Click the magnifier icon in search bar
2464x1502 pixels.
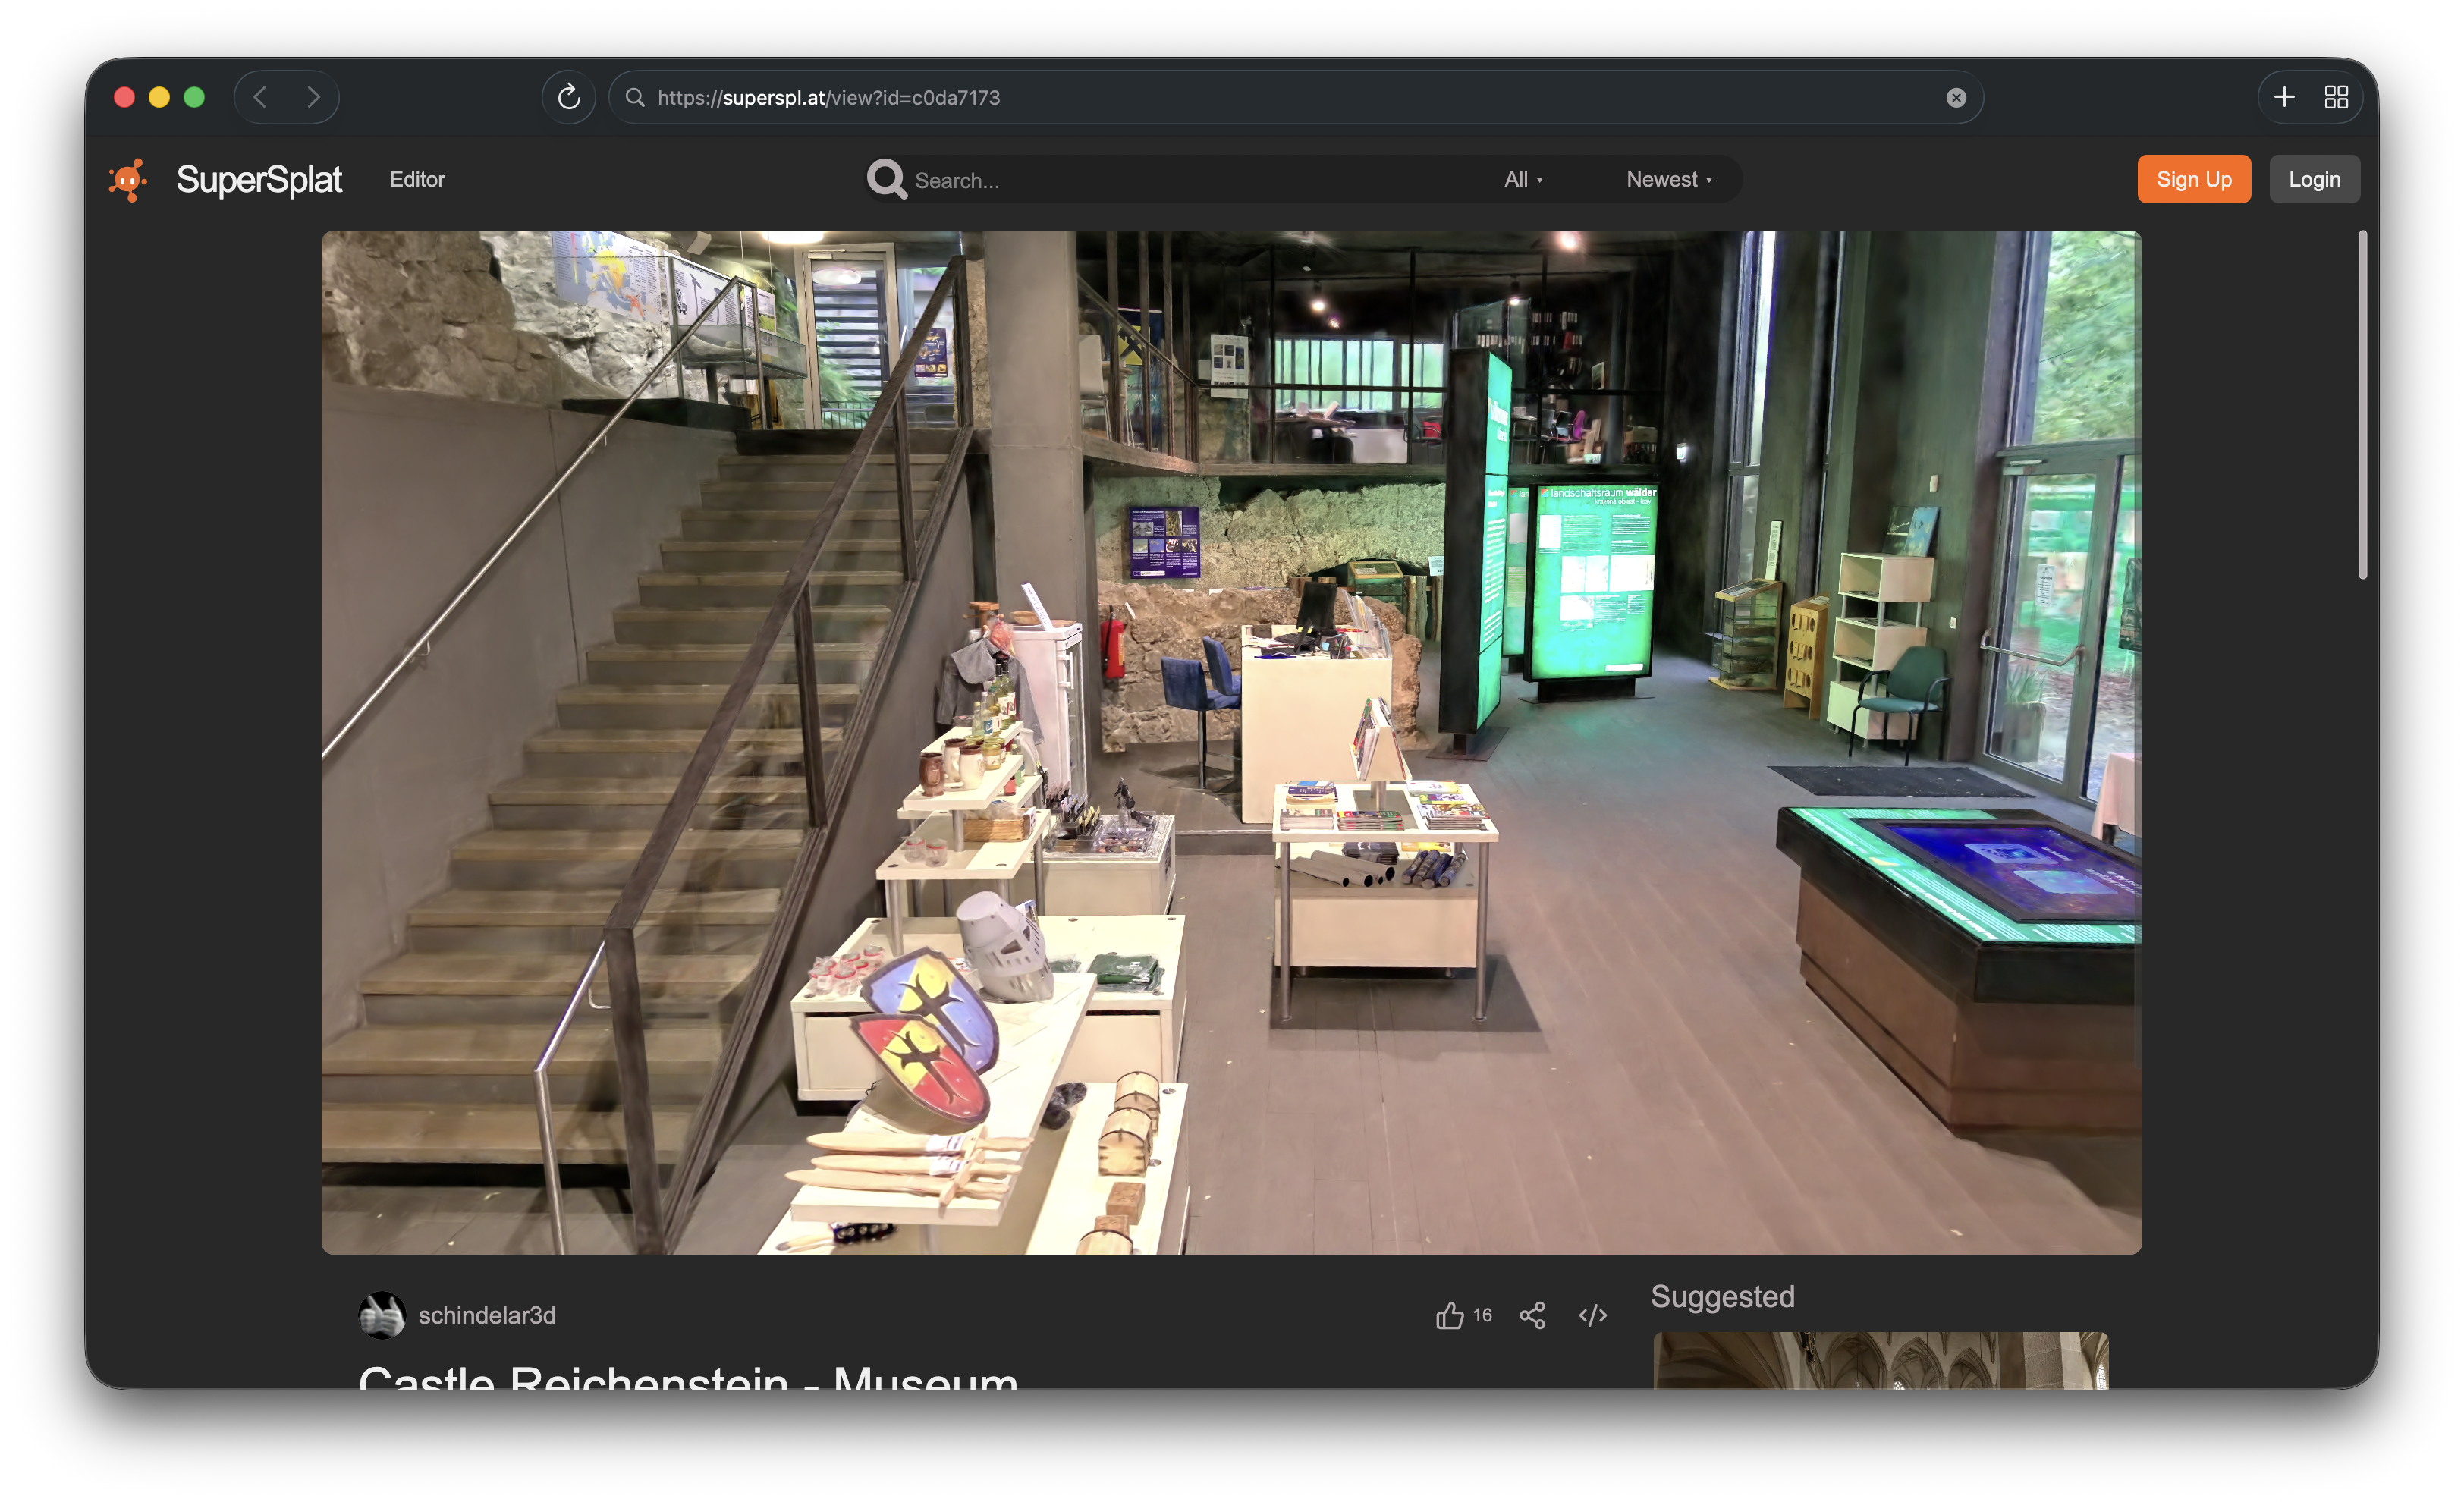886,180
